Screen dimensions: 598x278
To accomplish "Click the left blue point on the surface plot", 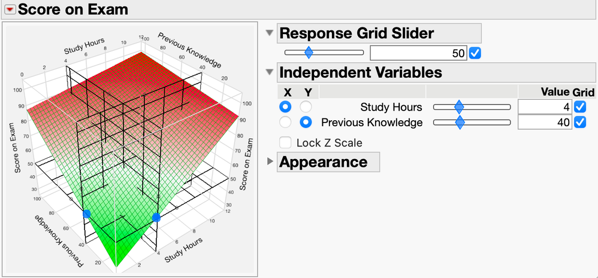I will (x=86, y=213).
